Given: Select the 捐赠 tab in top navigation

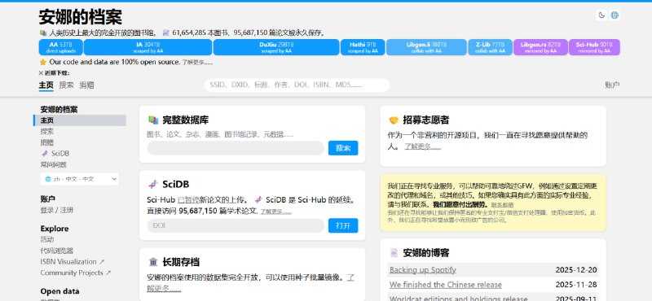Looking at the screenshot, I should pos(86,85).
